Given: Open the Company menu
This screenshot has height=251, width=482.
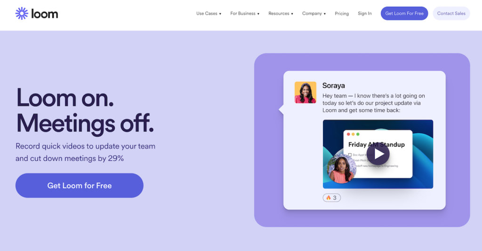Looking at the screenshot, I should (x=314, y=14).
